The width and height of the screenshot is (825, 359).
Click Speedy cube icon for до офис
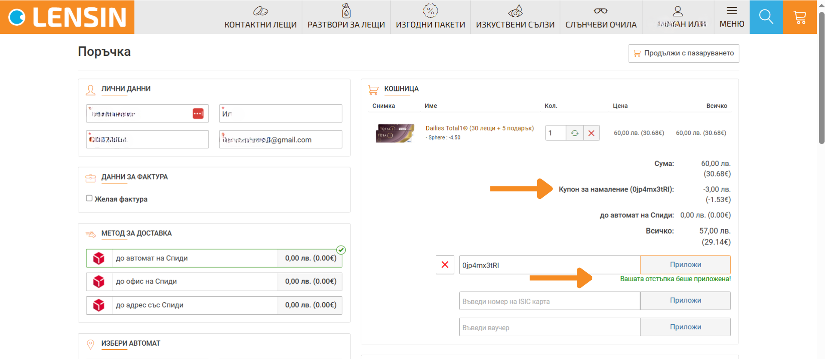pyautogui.click(x=99, y=282)
